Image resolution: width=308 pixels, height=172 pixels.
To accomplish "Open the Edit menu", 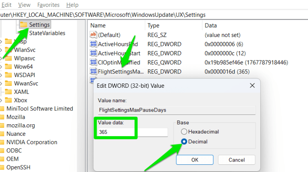I will (6, 5).
